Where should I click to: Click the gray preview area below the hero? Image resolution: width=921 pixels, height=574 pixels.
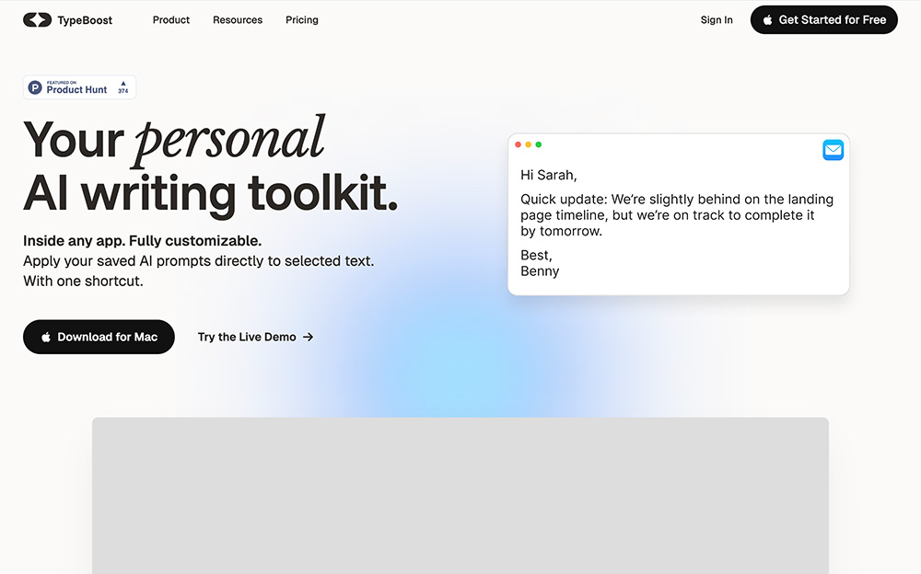pos(460,497)
